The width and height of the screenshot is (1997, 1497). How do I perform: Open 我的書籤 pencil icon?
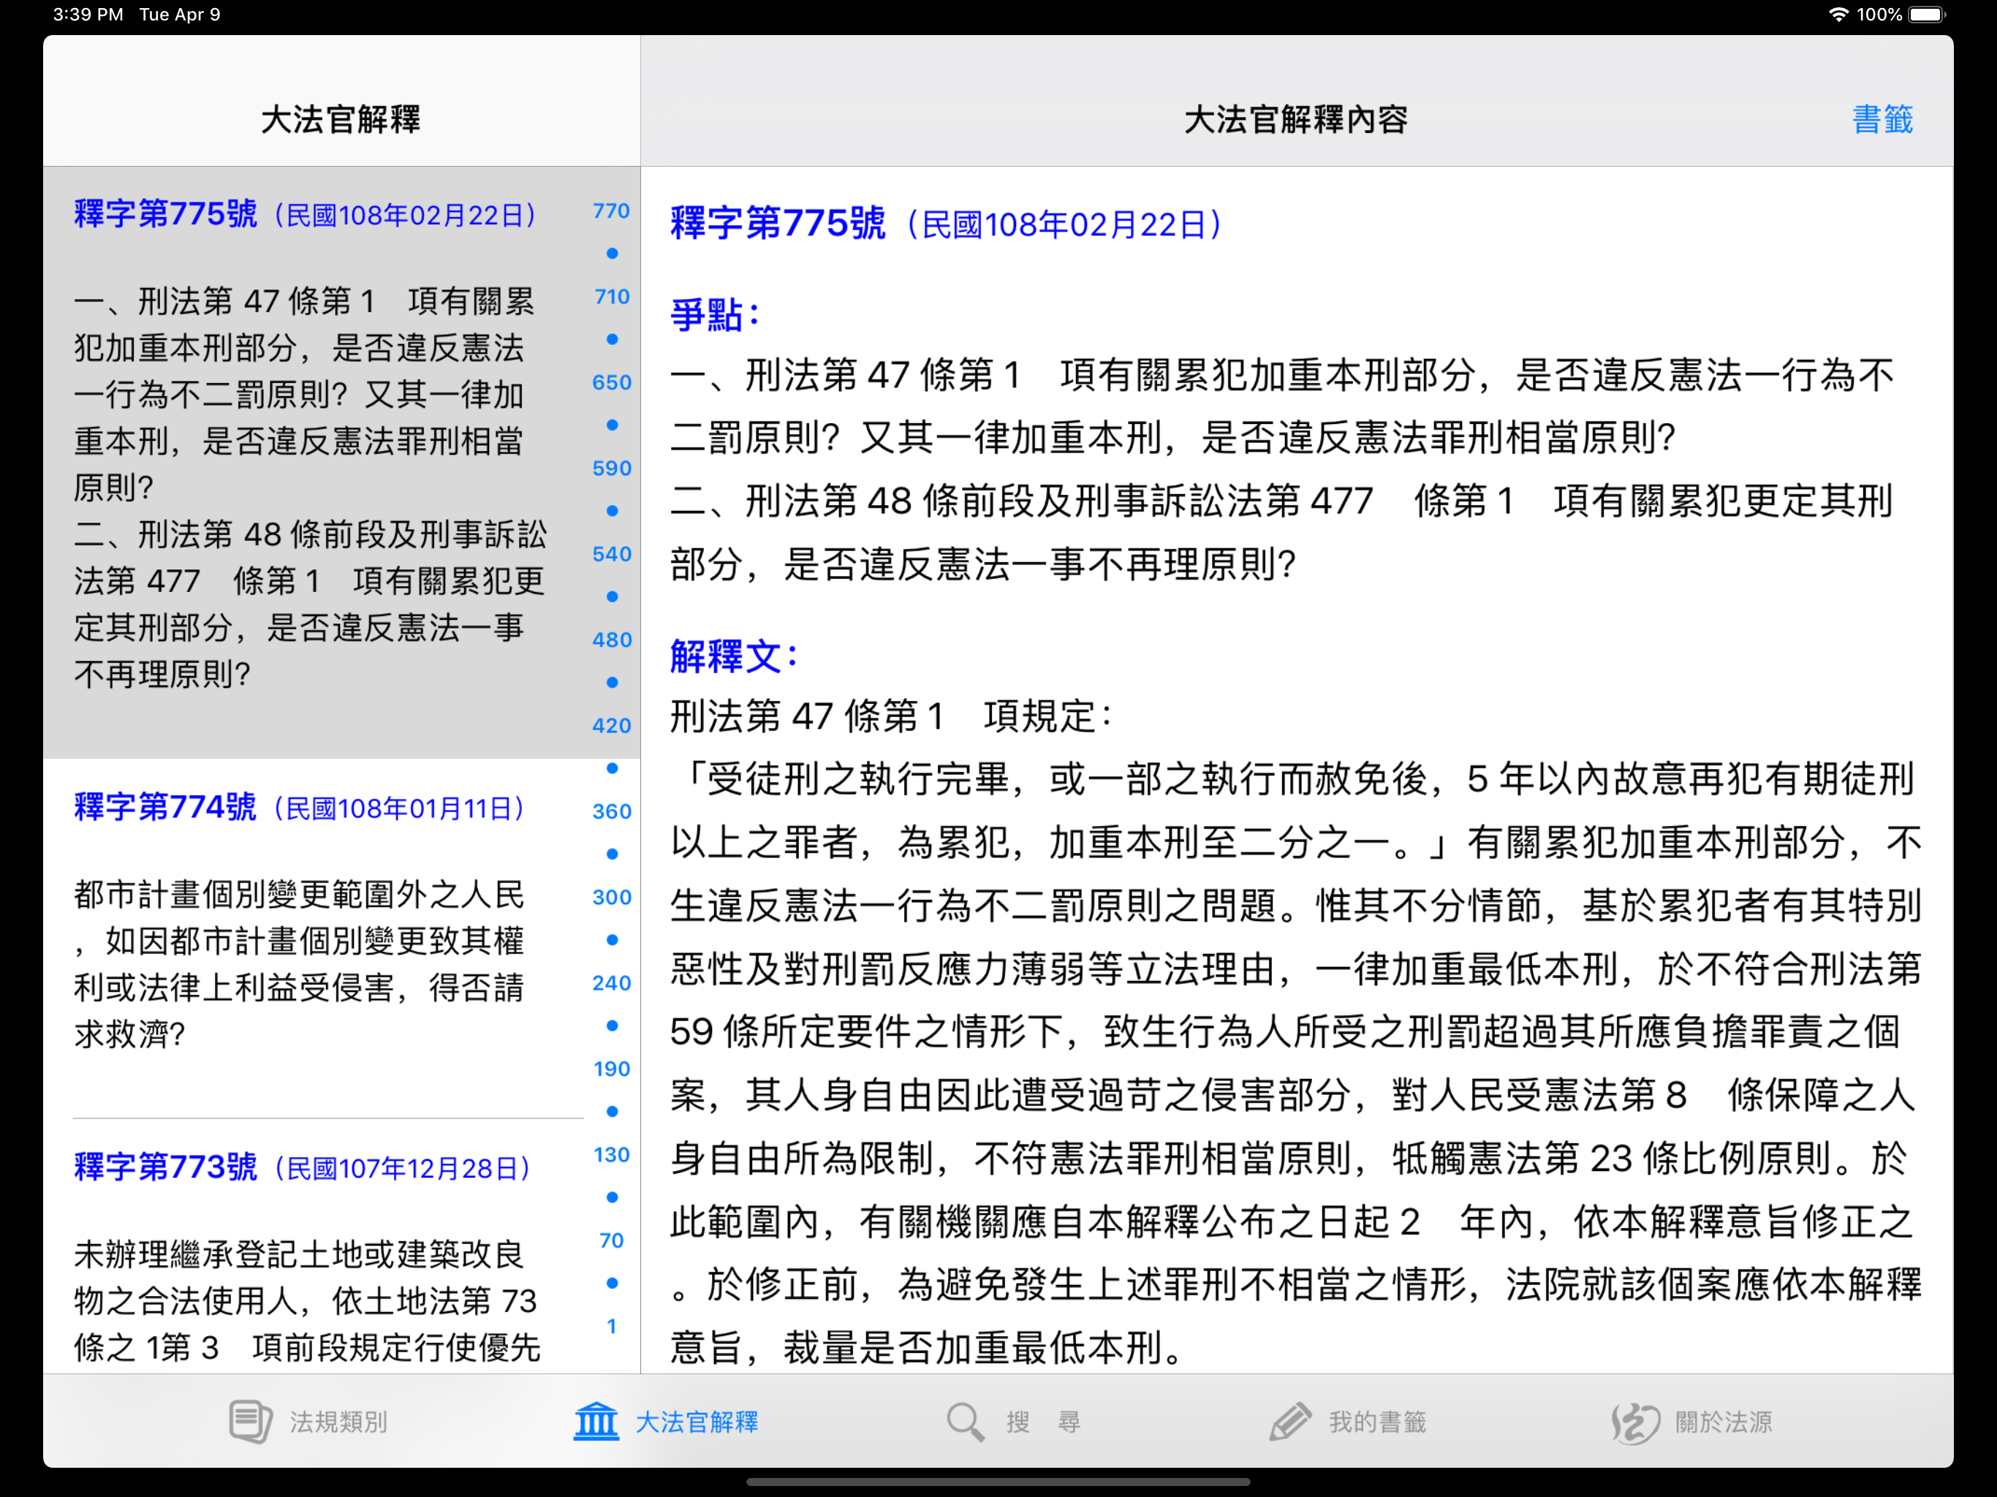pyautogui.click(x=1290, y=1422)
